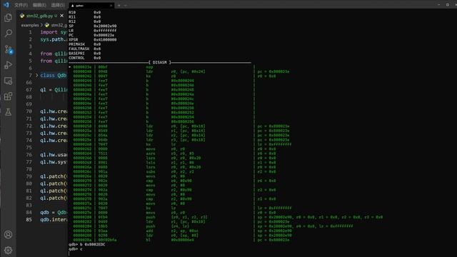Viewport: 457px width, 257px height.
Task: Click the SP register value 0x20002e90
Action: 105,26
